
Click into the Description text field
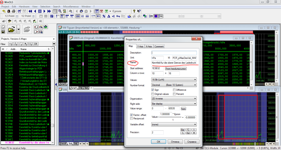pyautogui.click(x=174, y=53)
